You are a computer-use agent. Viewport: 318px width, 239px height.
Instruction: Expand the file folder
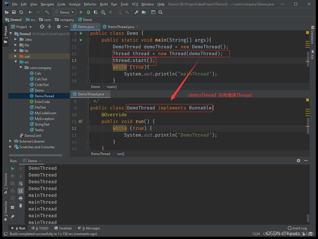[x=16, y=45]
